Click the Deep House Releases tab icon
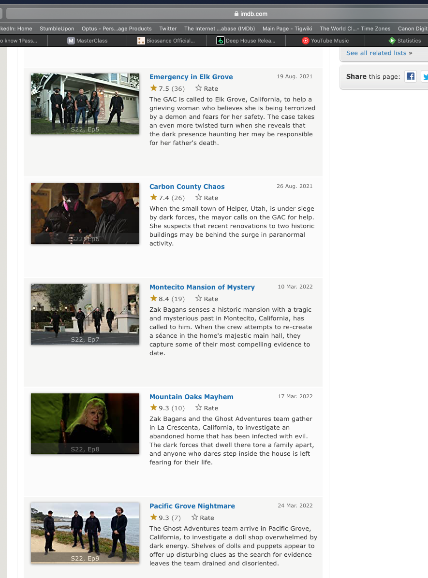The height and width of the screenshot is (578, 428). (220, 41)
